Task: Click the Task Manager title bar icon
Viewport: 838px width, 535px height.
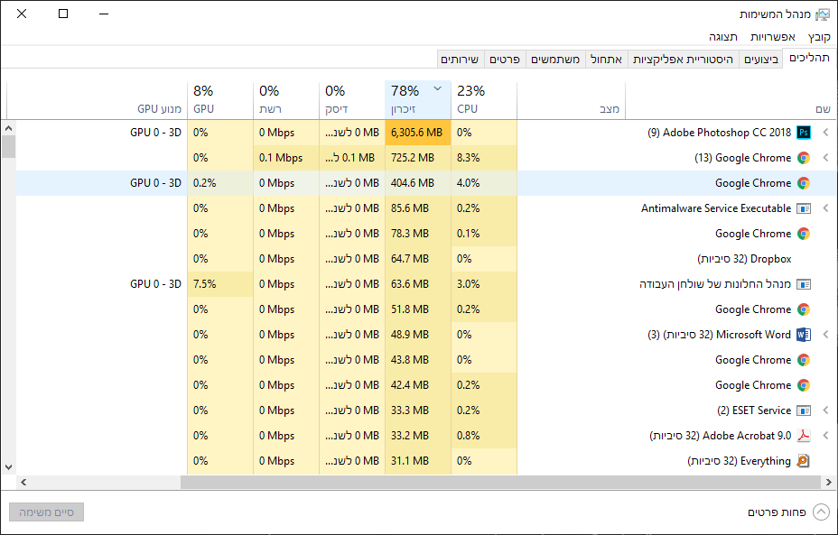Action: tap(822, 14)
